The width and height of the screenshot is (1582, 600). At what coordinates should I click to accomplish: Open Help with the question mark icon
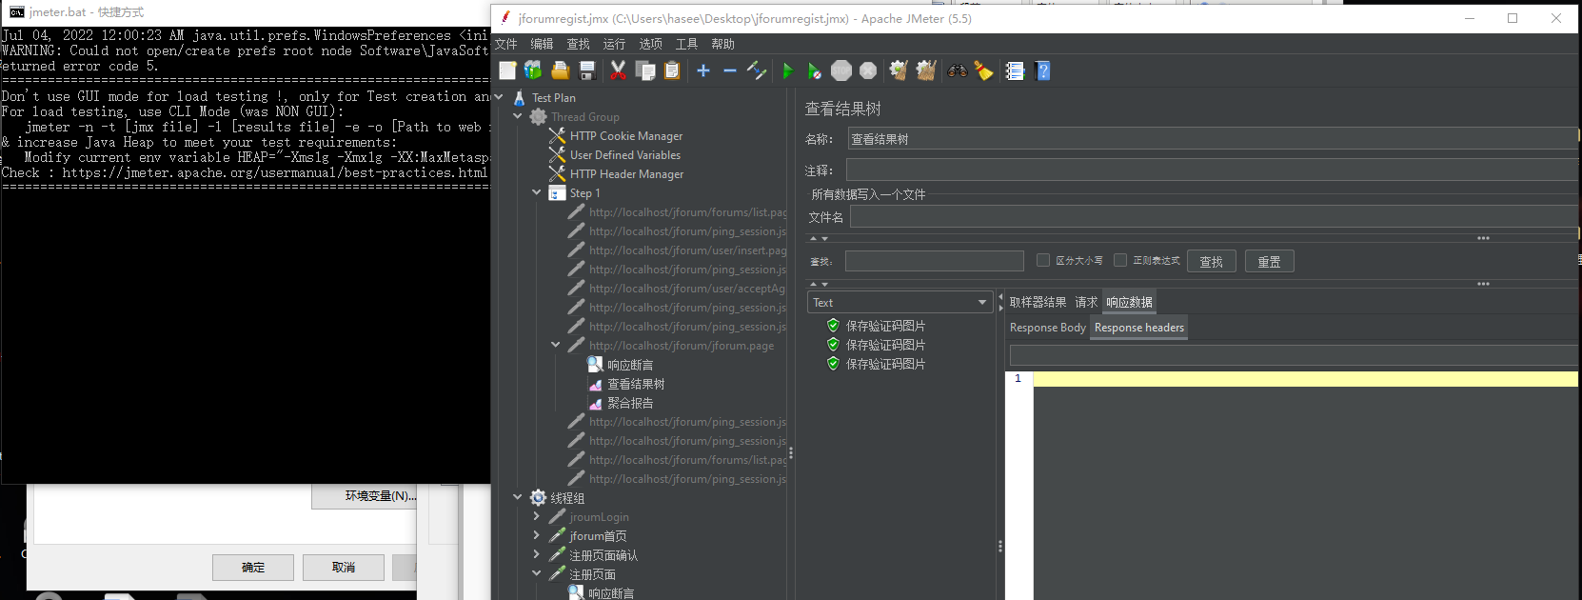(x=1042, y=70)
